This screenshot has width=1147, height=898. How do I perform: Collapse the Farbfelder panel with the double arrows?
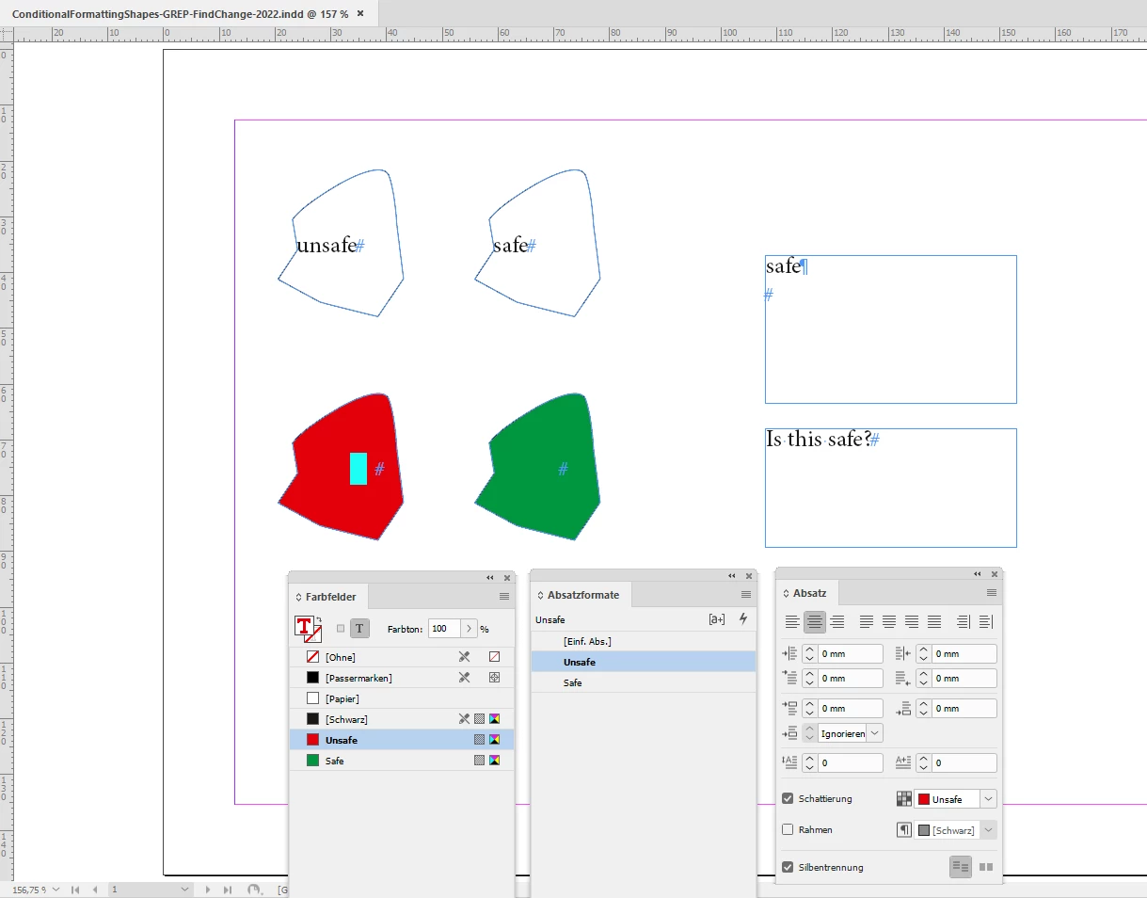[x=489, y=577]
